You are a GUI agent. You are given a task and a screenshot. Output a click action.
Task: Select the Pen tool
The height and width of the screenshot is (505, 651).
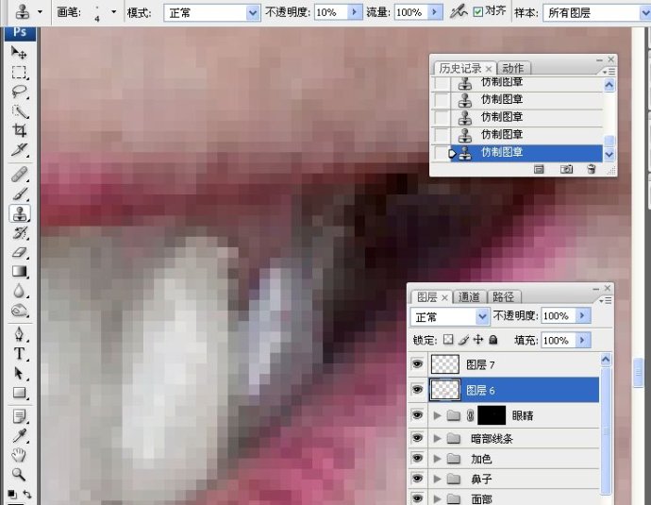pos(19,334)
